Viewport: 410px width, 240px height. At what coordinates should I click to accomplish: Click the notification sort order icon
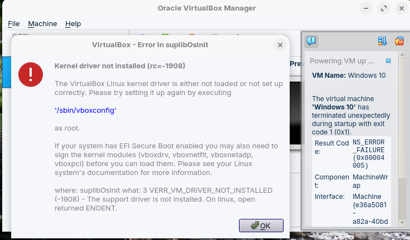382,41
